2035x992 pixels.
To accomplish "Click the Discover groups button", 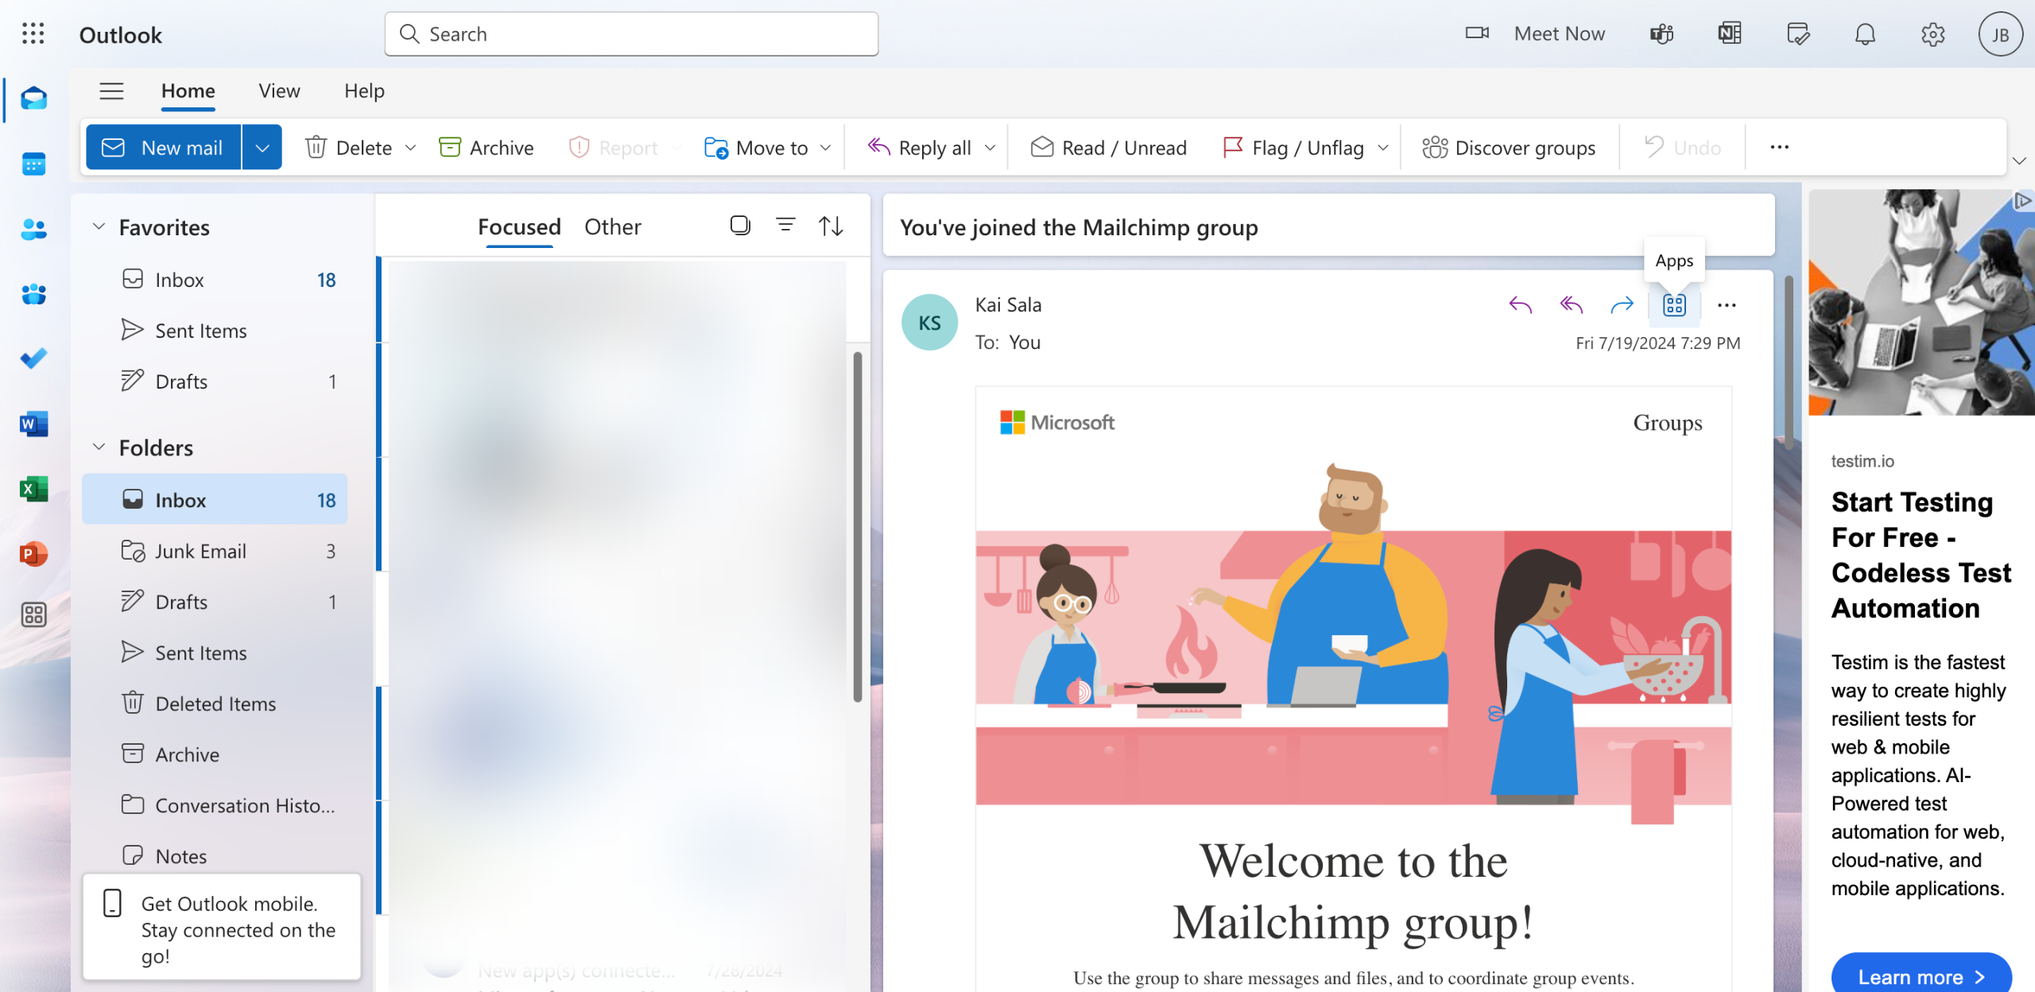I will (1508, 148).
